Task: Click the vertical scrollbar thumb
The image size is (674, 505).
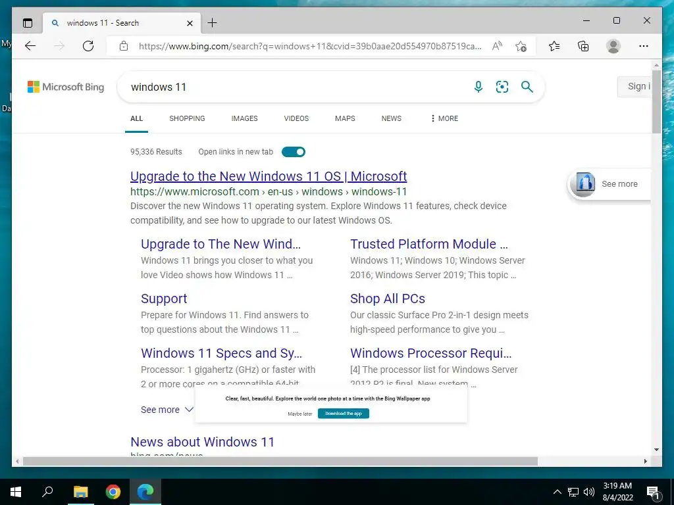Action: click(656, 103)
